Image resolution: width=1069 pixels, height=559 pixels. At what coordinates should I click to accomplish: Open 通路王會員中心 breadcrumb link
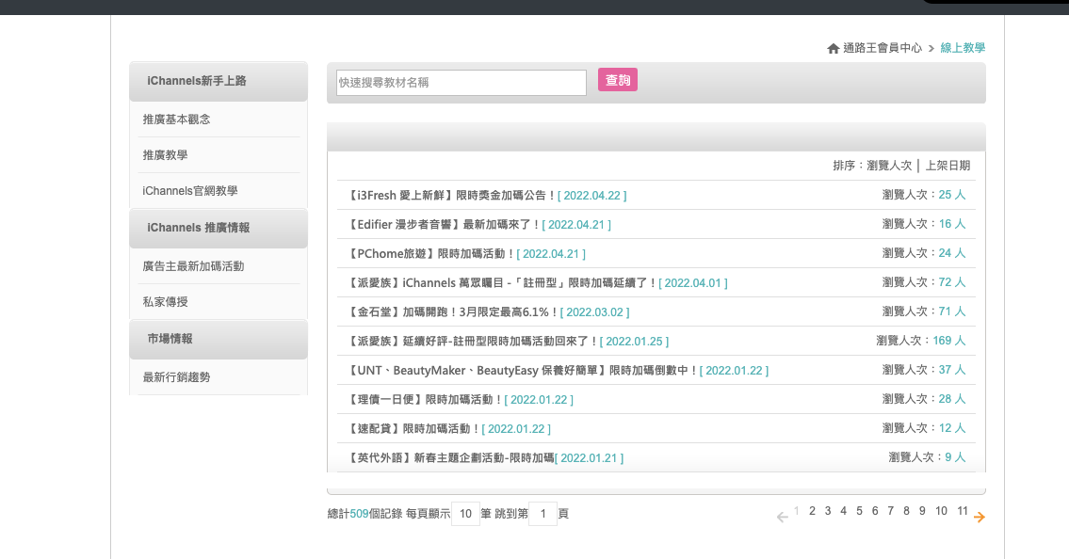(x=883, y=48)
